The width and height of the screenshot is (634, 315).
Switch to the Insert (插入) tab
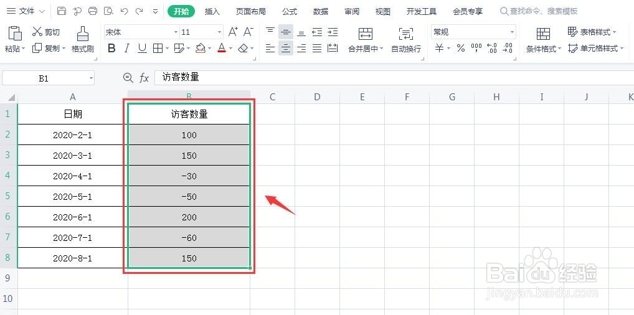212,11
